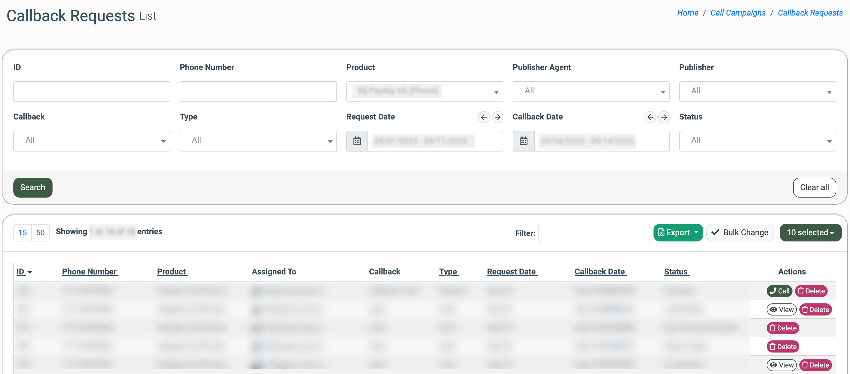Click Request Date previous arrow icon
Screen dimensions: 850x374
pyautogui.click(x=483, y=117)
